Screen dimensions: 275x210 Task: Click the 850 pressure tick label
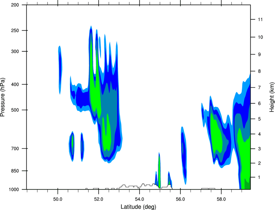[15, 171]
